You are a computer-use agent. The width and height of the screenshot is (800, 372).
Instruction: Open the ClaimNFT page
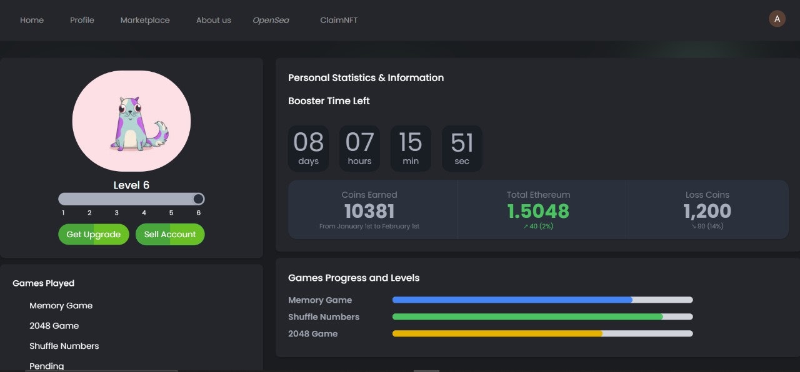click(x=339, y=20)
